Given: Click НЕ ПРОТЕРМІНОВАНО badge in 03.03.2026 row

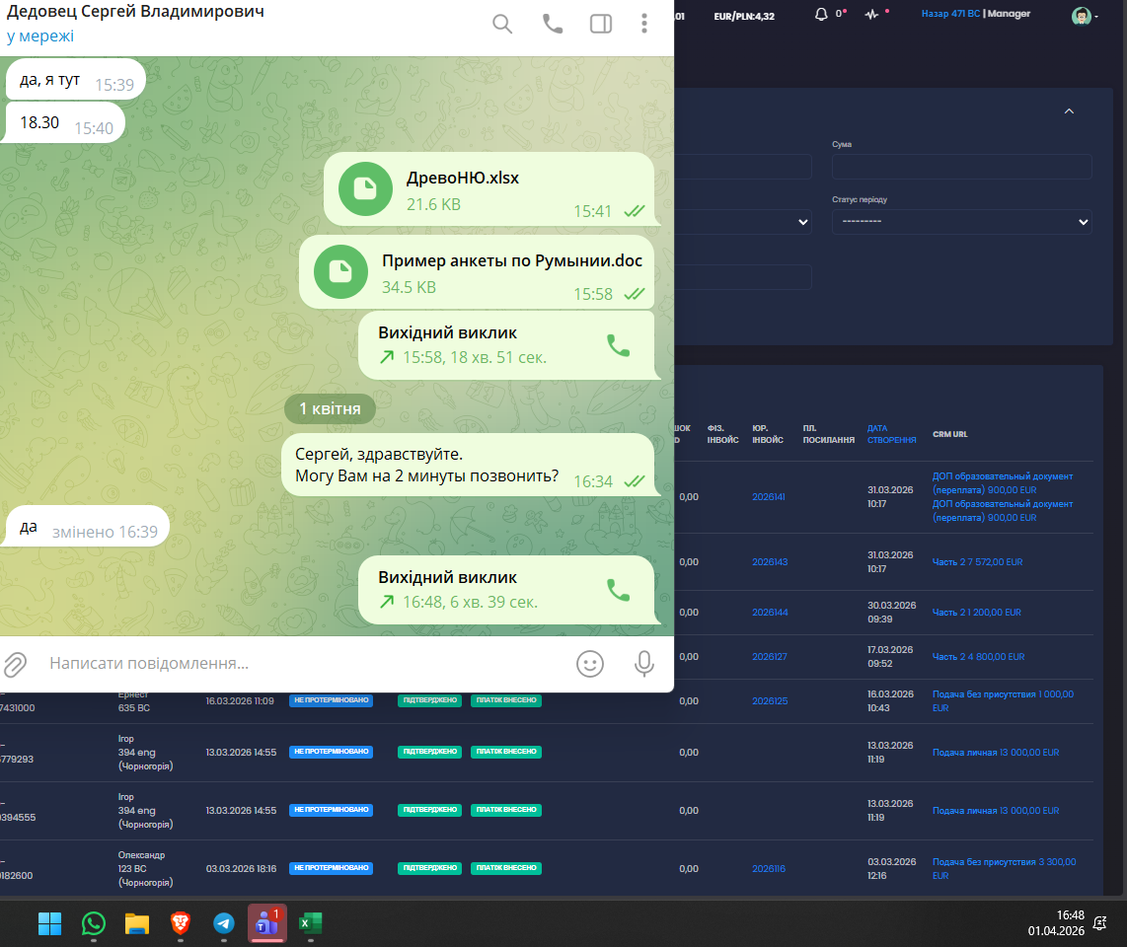Looking at the screenshot, I should tap(331, 868).
